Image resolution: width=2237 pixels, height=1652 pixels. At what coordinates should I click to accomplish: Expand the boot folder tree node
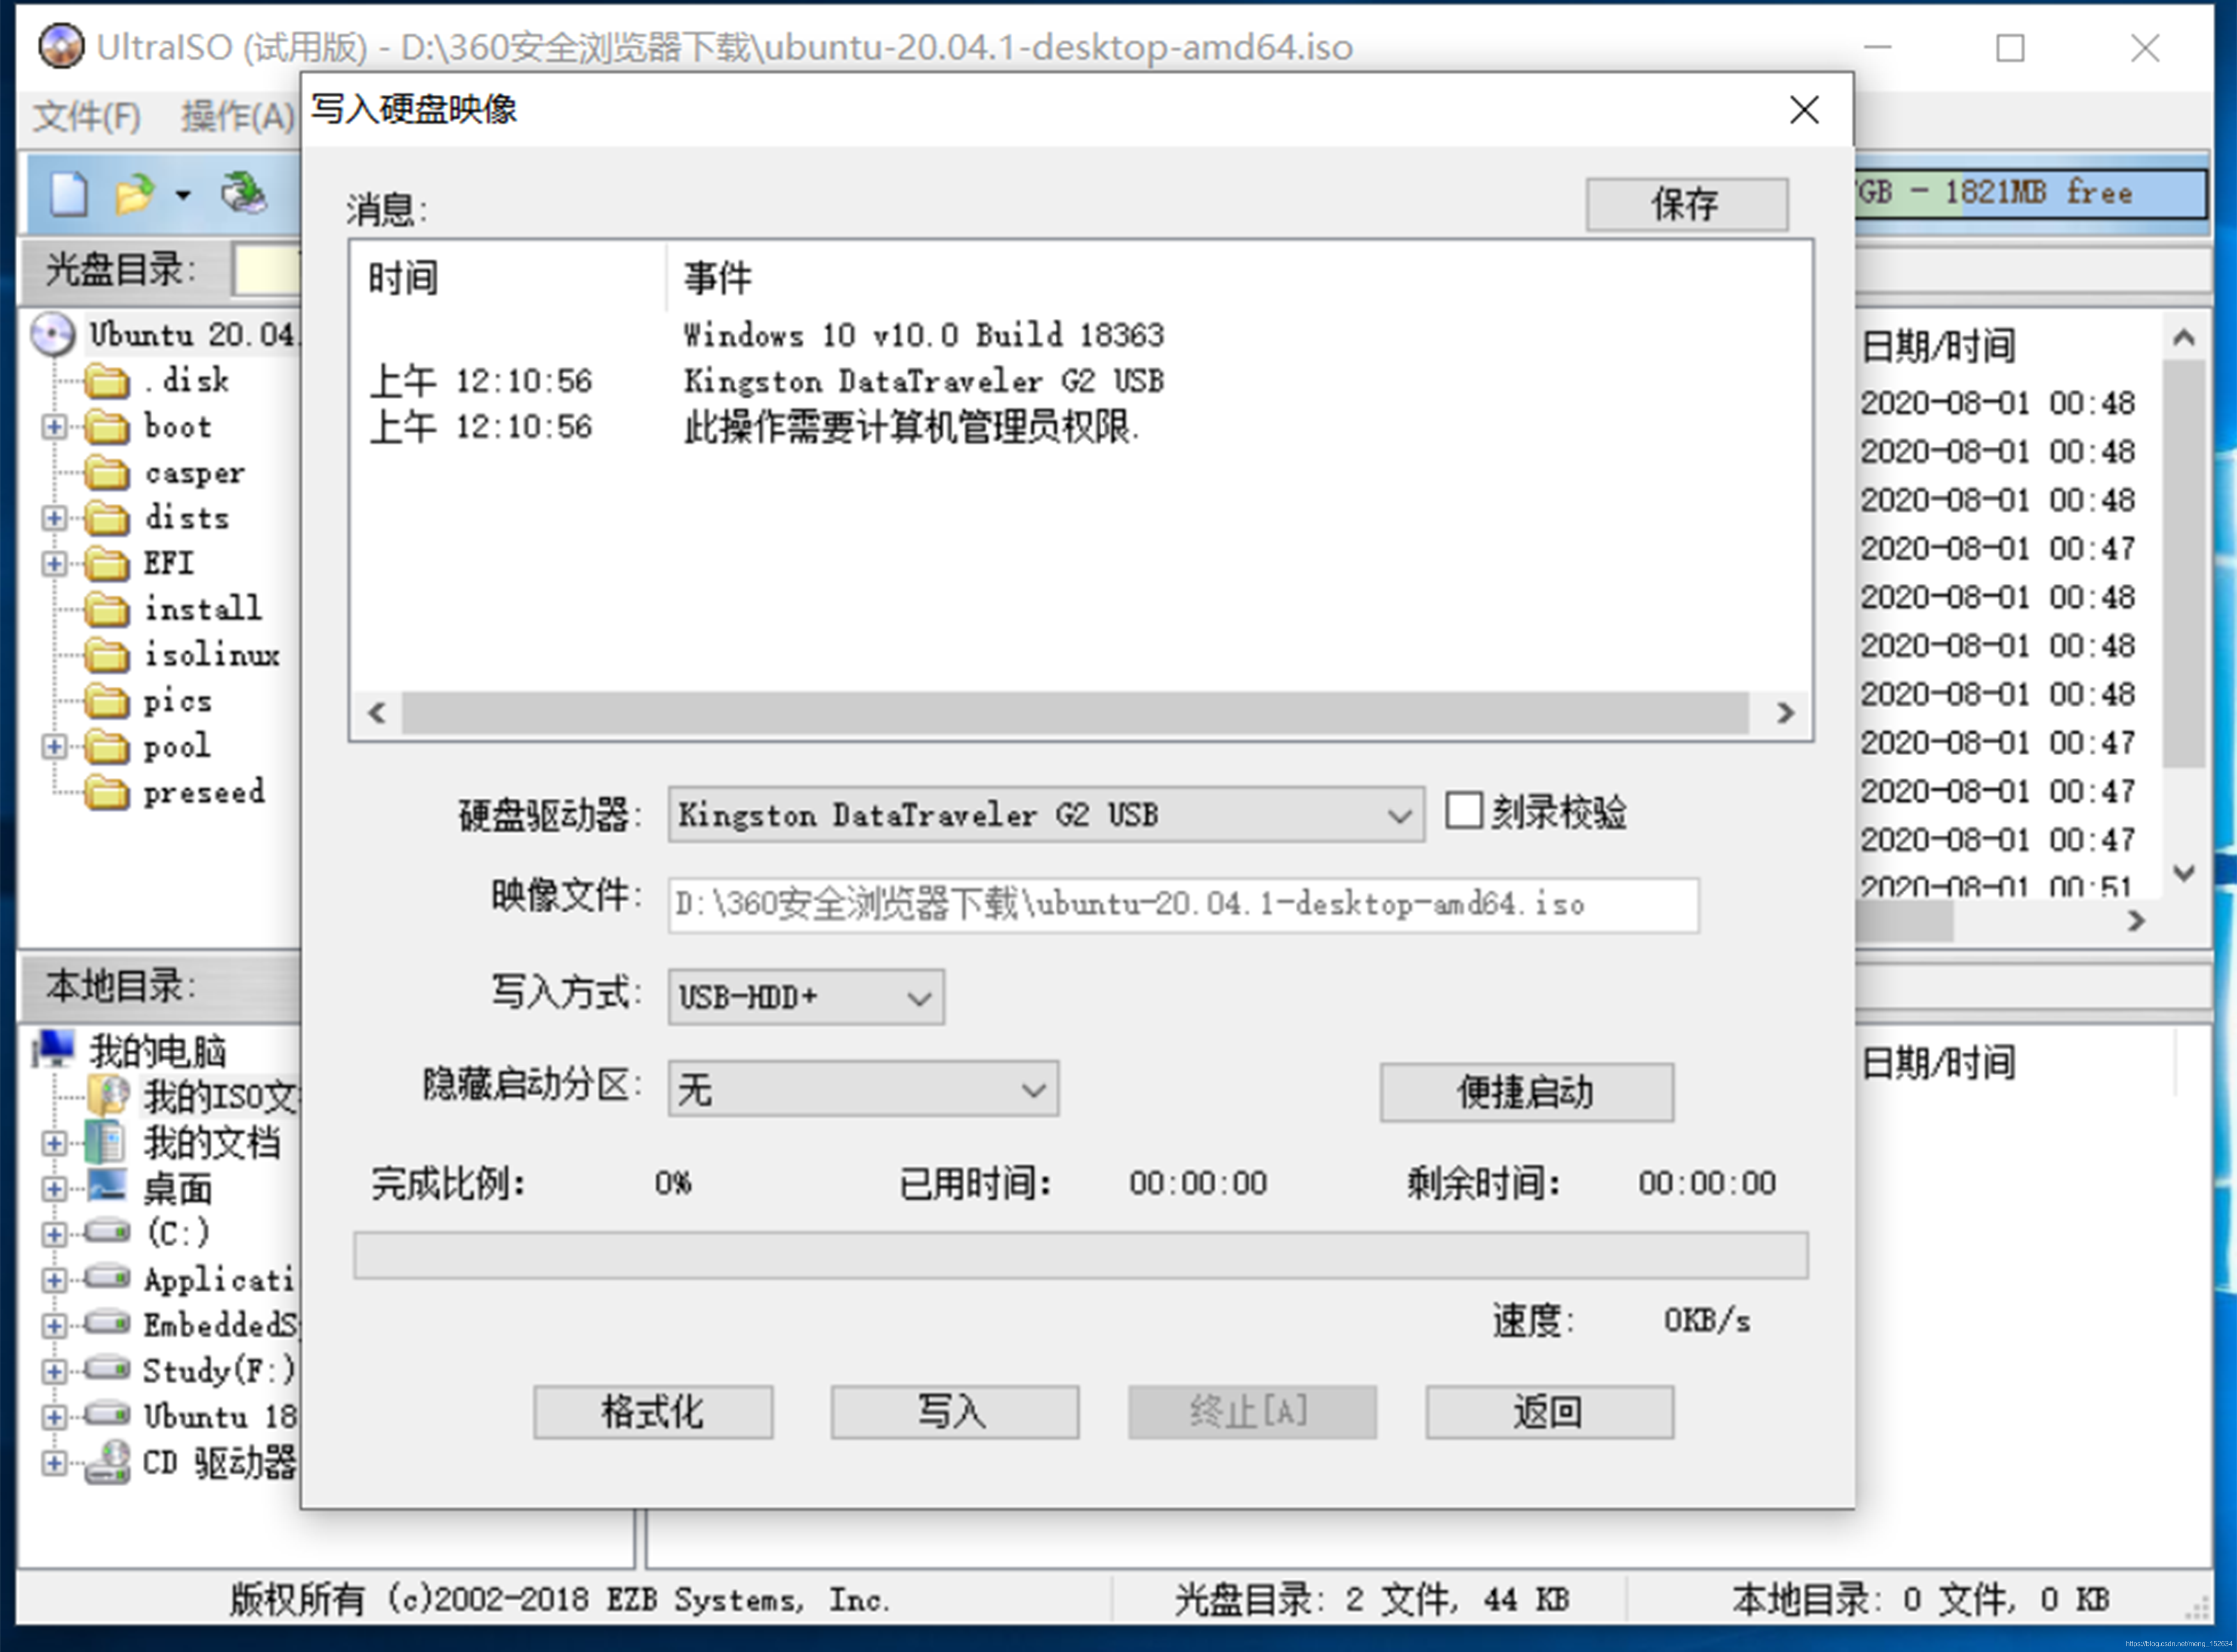[54, 427]
